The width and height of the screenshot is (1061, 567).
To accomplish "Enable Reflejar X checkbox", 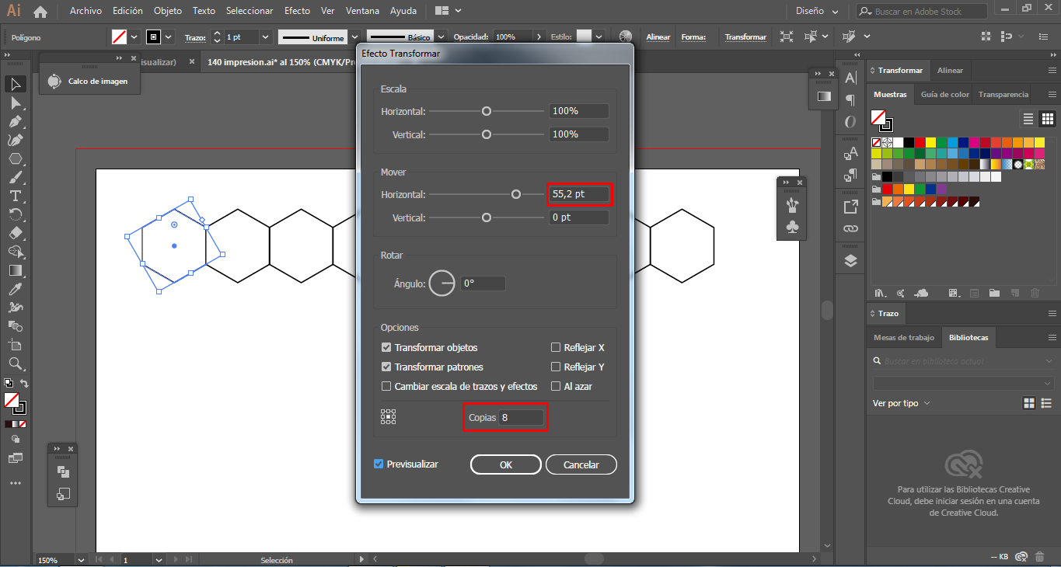I will point(556,348).
